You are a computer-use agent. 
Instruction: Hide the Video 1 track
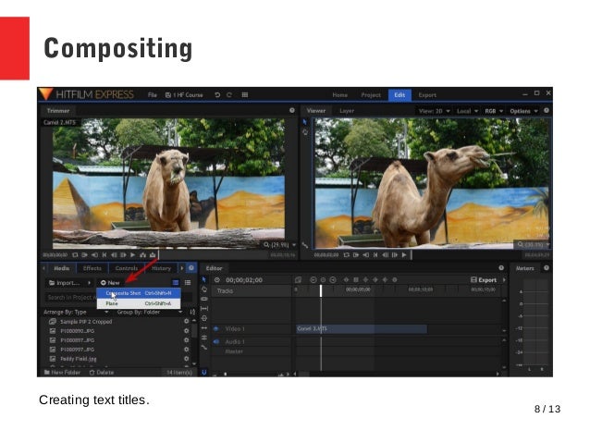tap(216, 328)
